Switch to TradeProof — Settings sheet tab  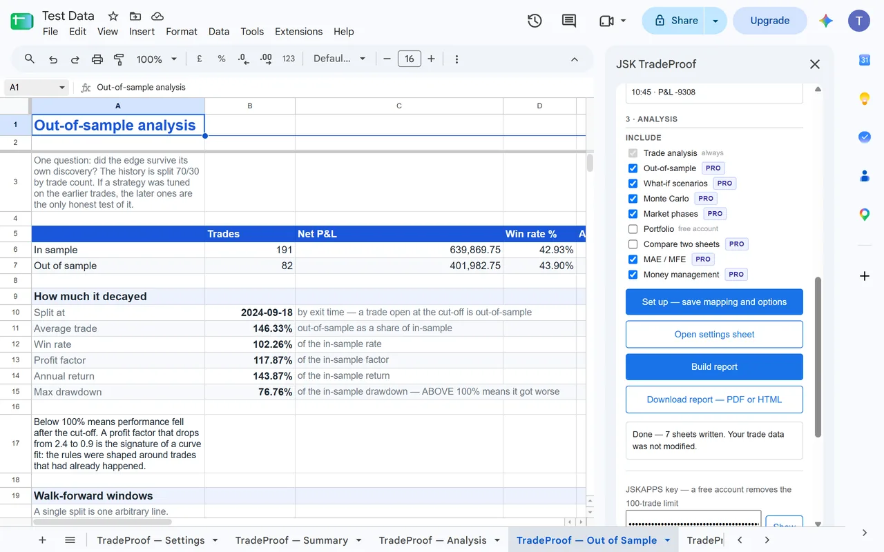[151, 540]
